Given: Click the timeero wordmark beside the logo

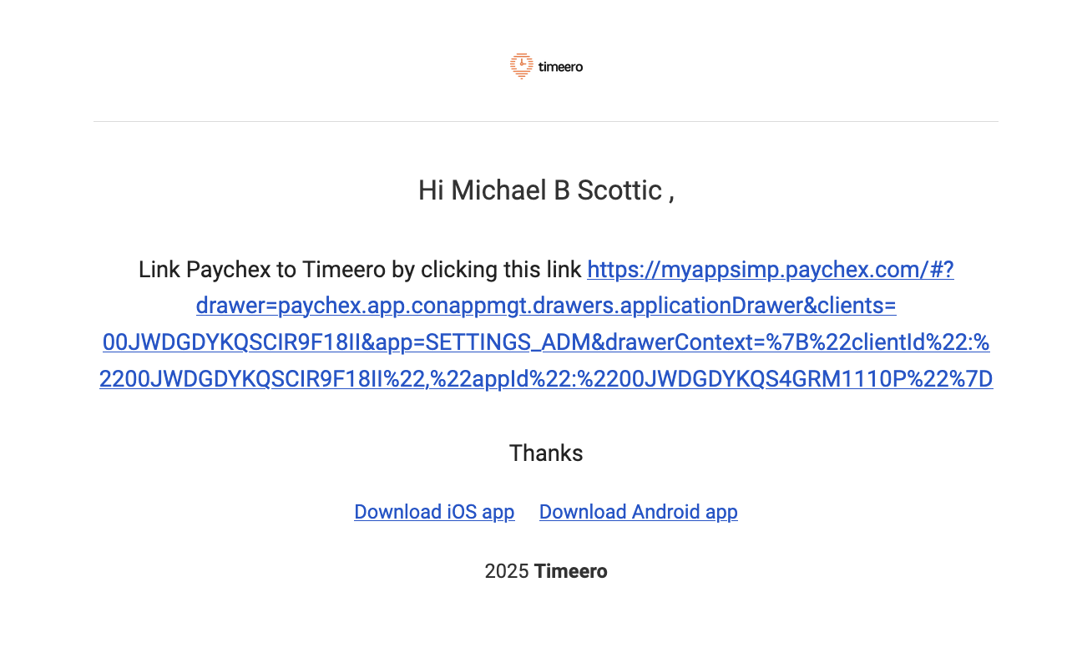Looking at the screenshot, I should [560, 67].
